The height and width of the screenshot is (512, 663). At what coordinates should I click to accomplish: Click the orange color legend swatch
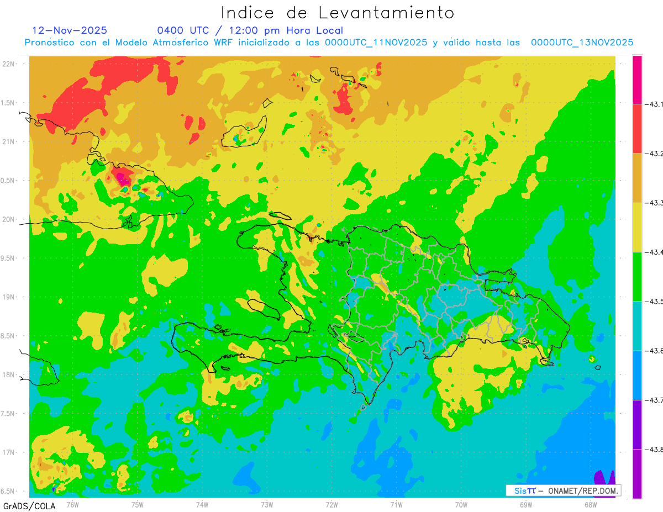click(x=637, y=178)
